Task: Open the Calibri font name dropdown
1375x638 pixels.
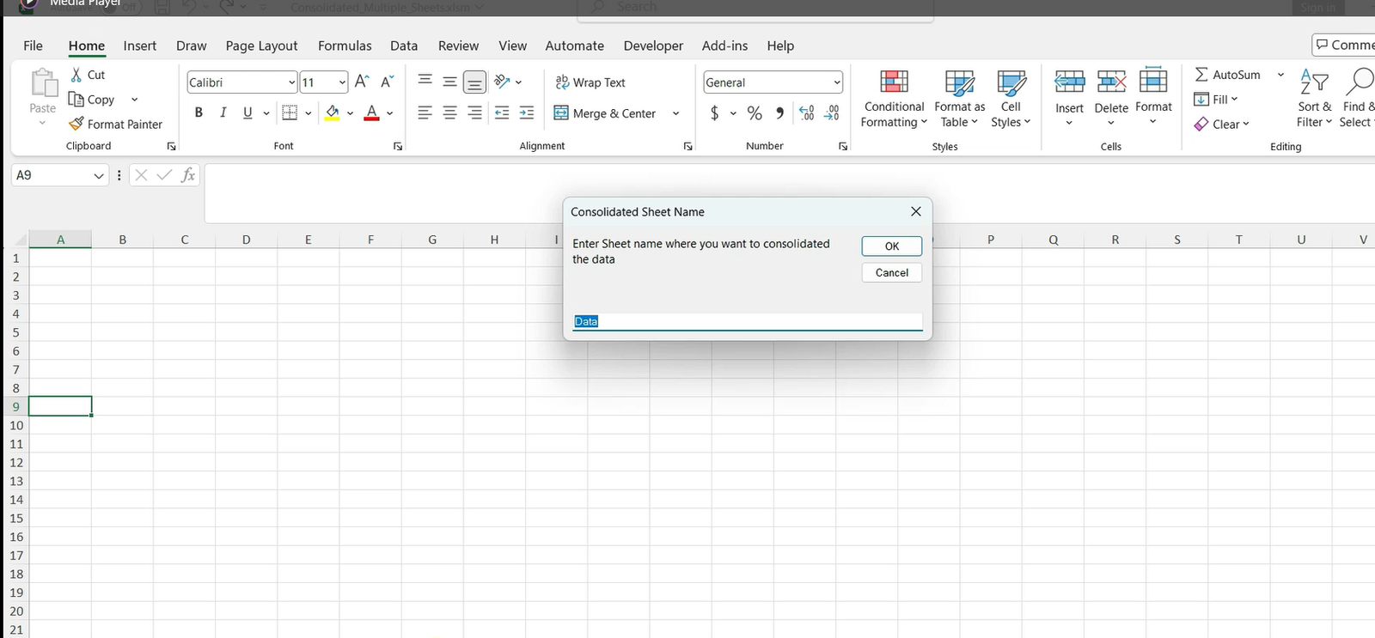Action: pos(291,82)
